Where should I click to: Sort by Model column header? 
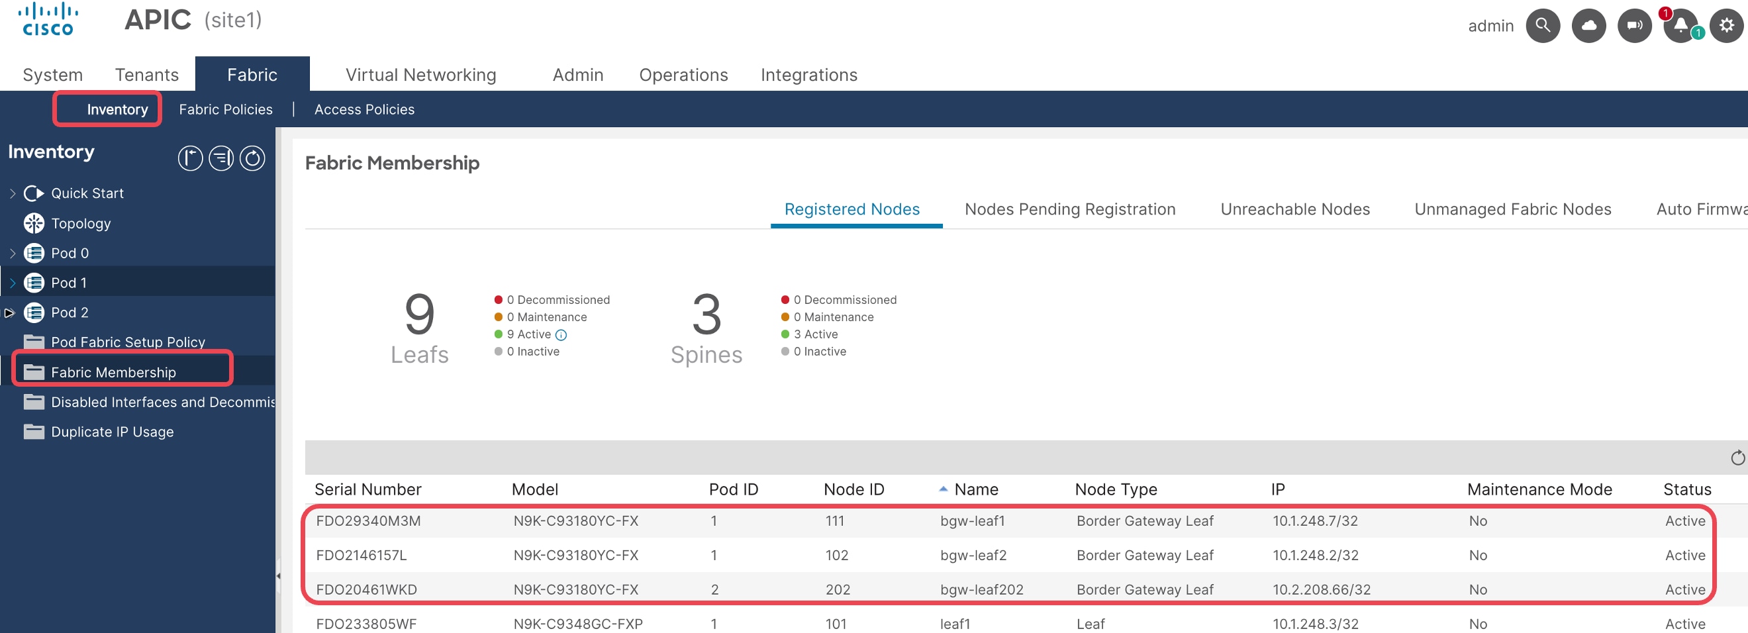point(535,489)
